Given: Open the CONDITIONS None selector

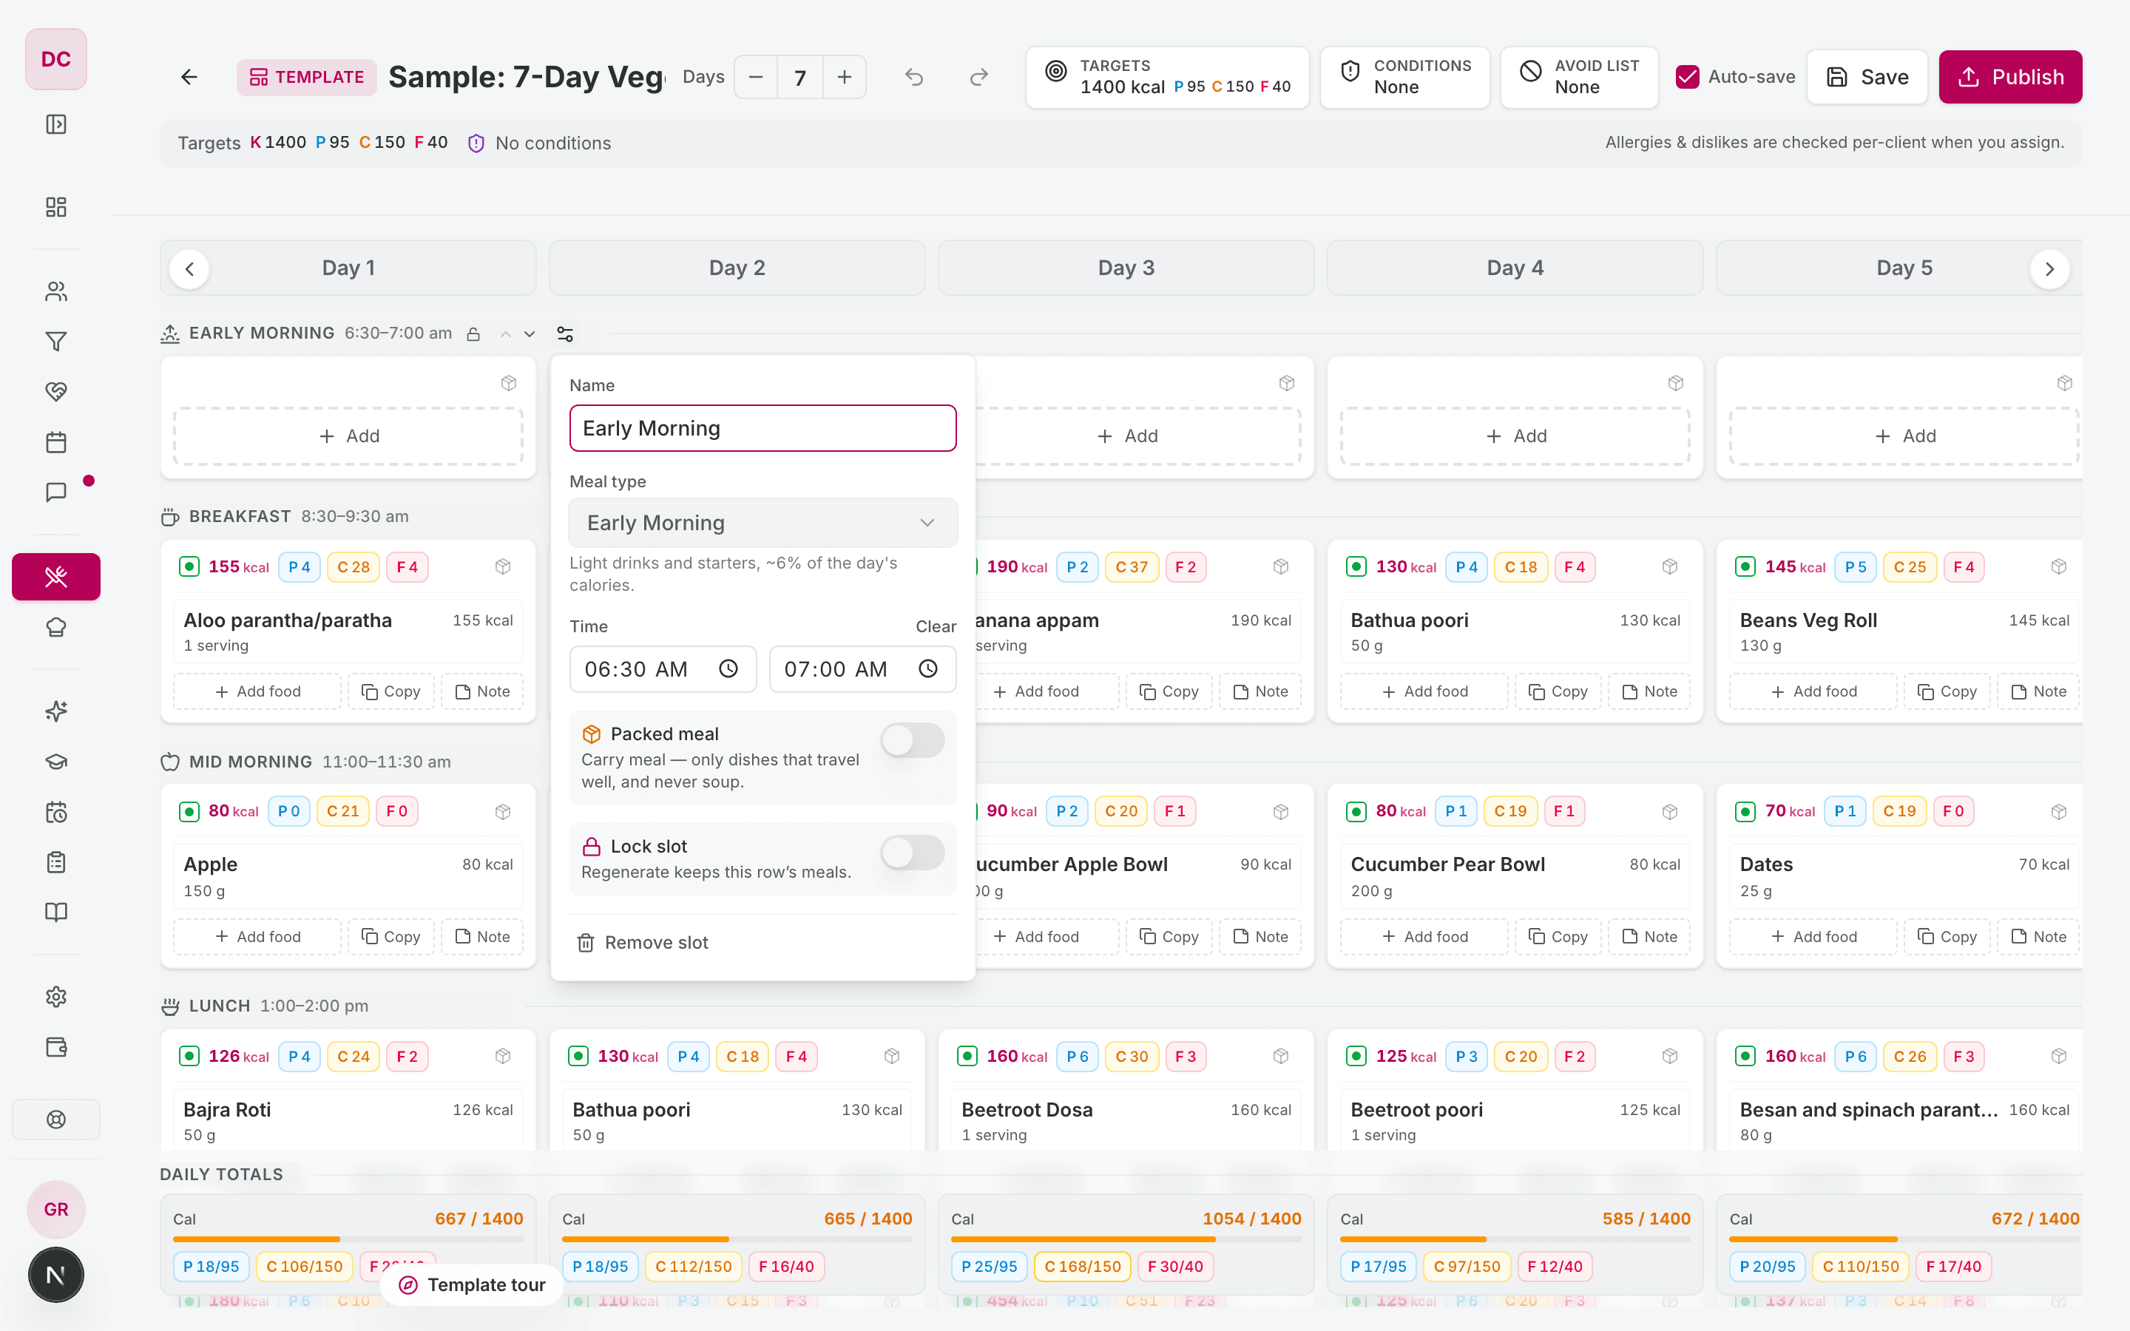Looking at the screenshot, I should [1404, 78].
